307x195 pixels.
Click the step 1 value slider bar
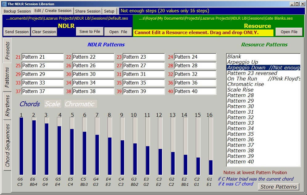pyautogui.click(x=21, y=146)
